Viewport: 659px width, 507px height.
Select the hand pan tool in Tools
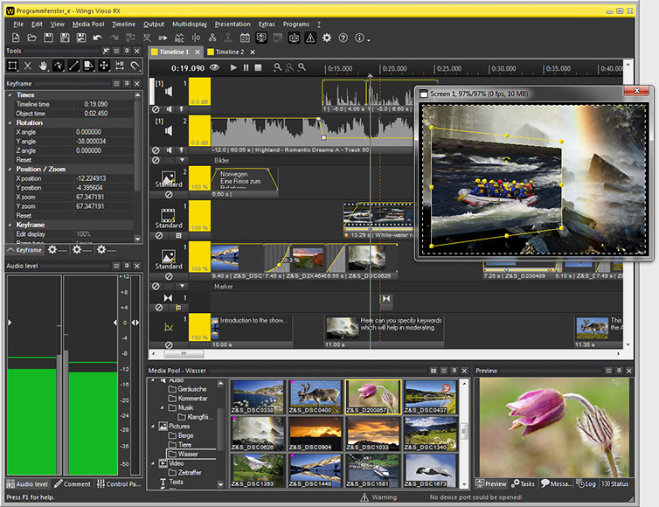[x=43, y=66]
